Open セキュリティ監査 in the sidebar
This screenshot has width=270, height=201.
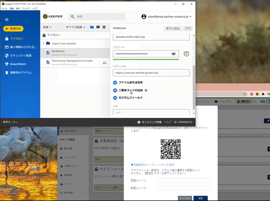(x=20, y=56)
